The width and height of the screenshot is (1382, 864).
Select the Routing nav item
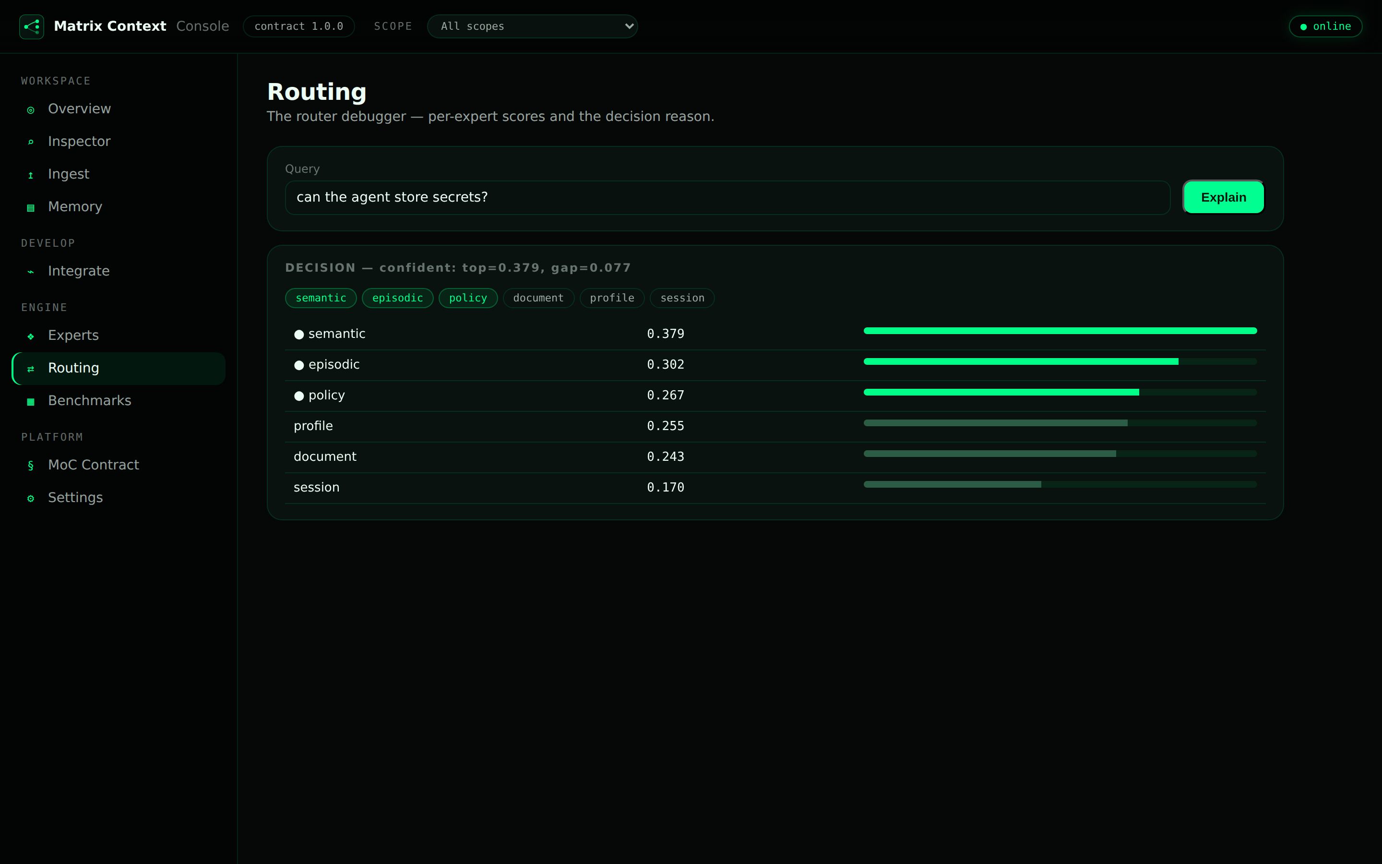tap(119, 368)
